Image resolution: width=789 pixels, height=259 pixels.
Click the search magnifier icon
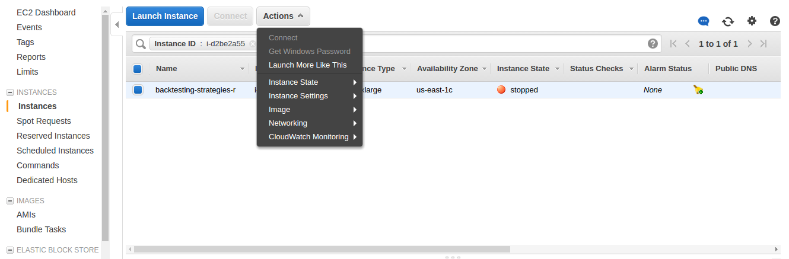tap(141, 44)
